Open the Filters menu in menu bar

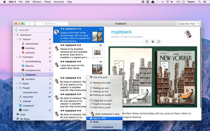48,2
